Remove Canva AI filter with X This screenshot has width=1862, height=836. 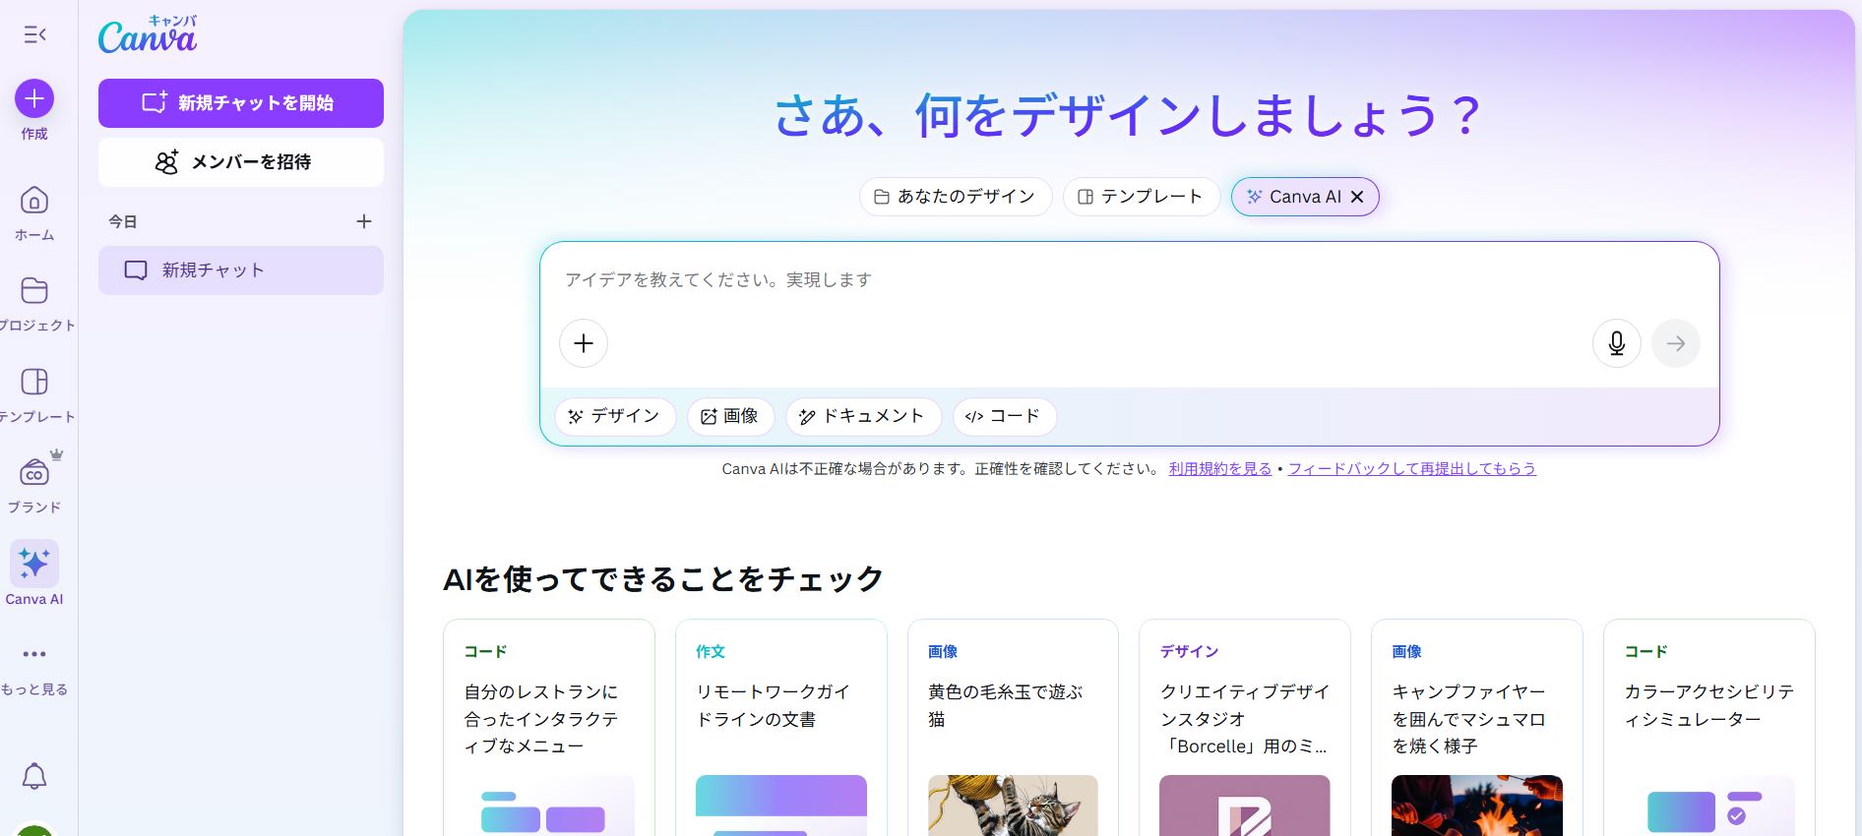pos(1357,197)
